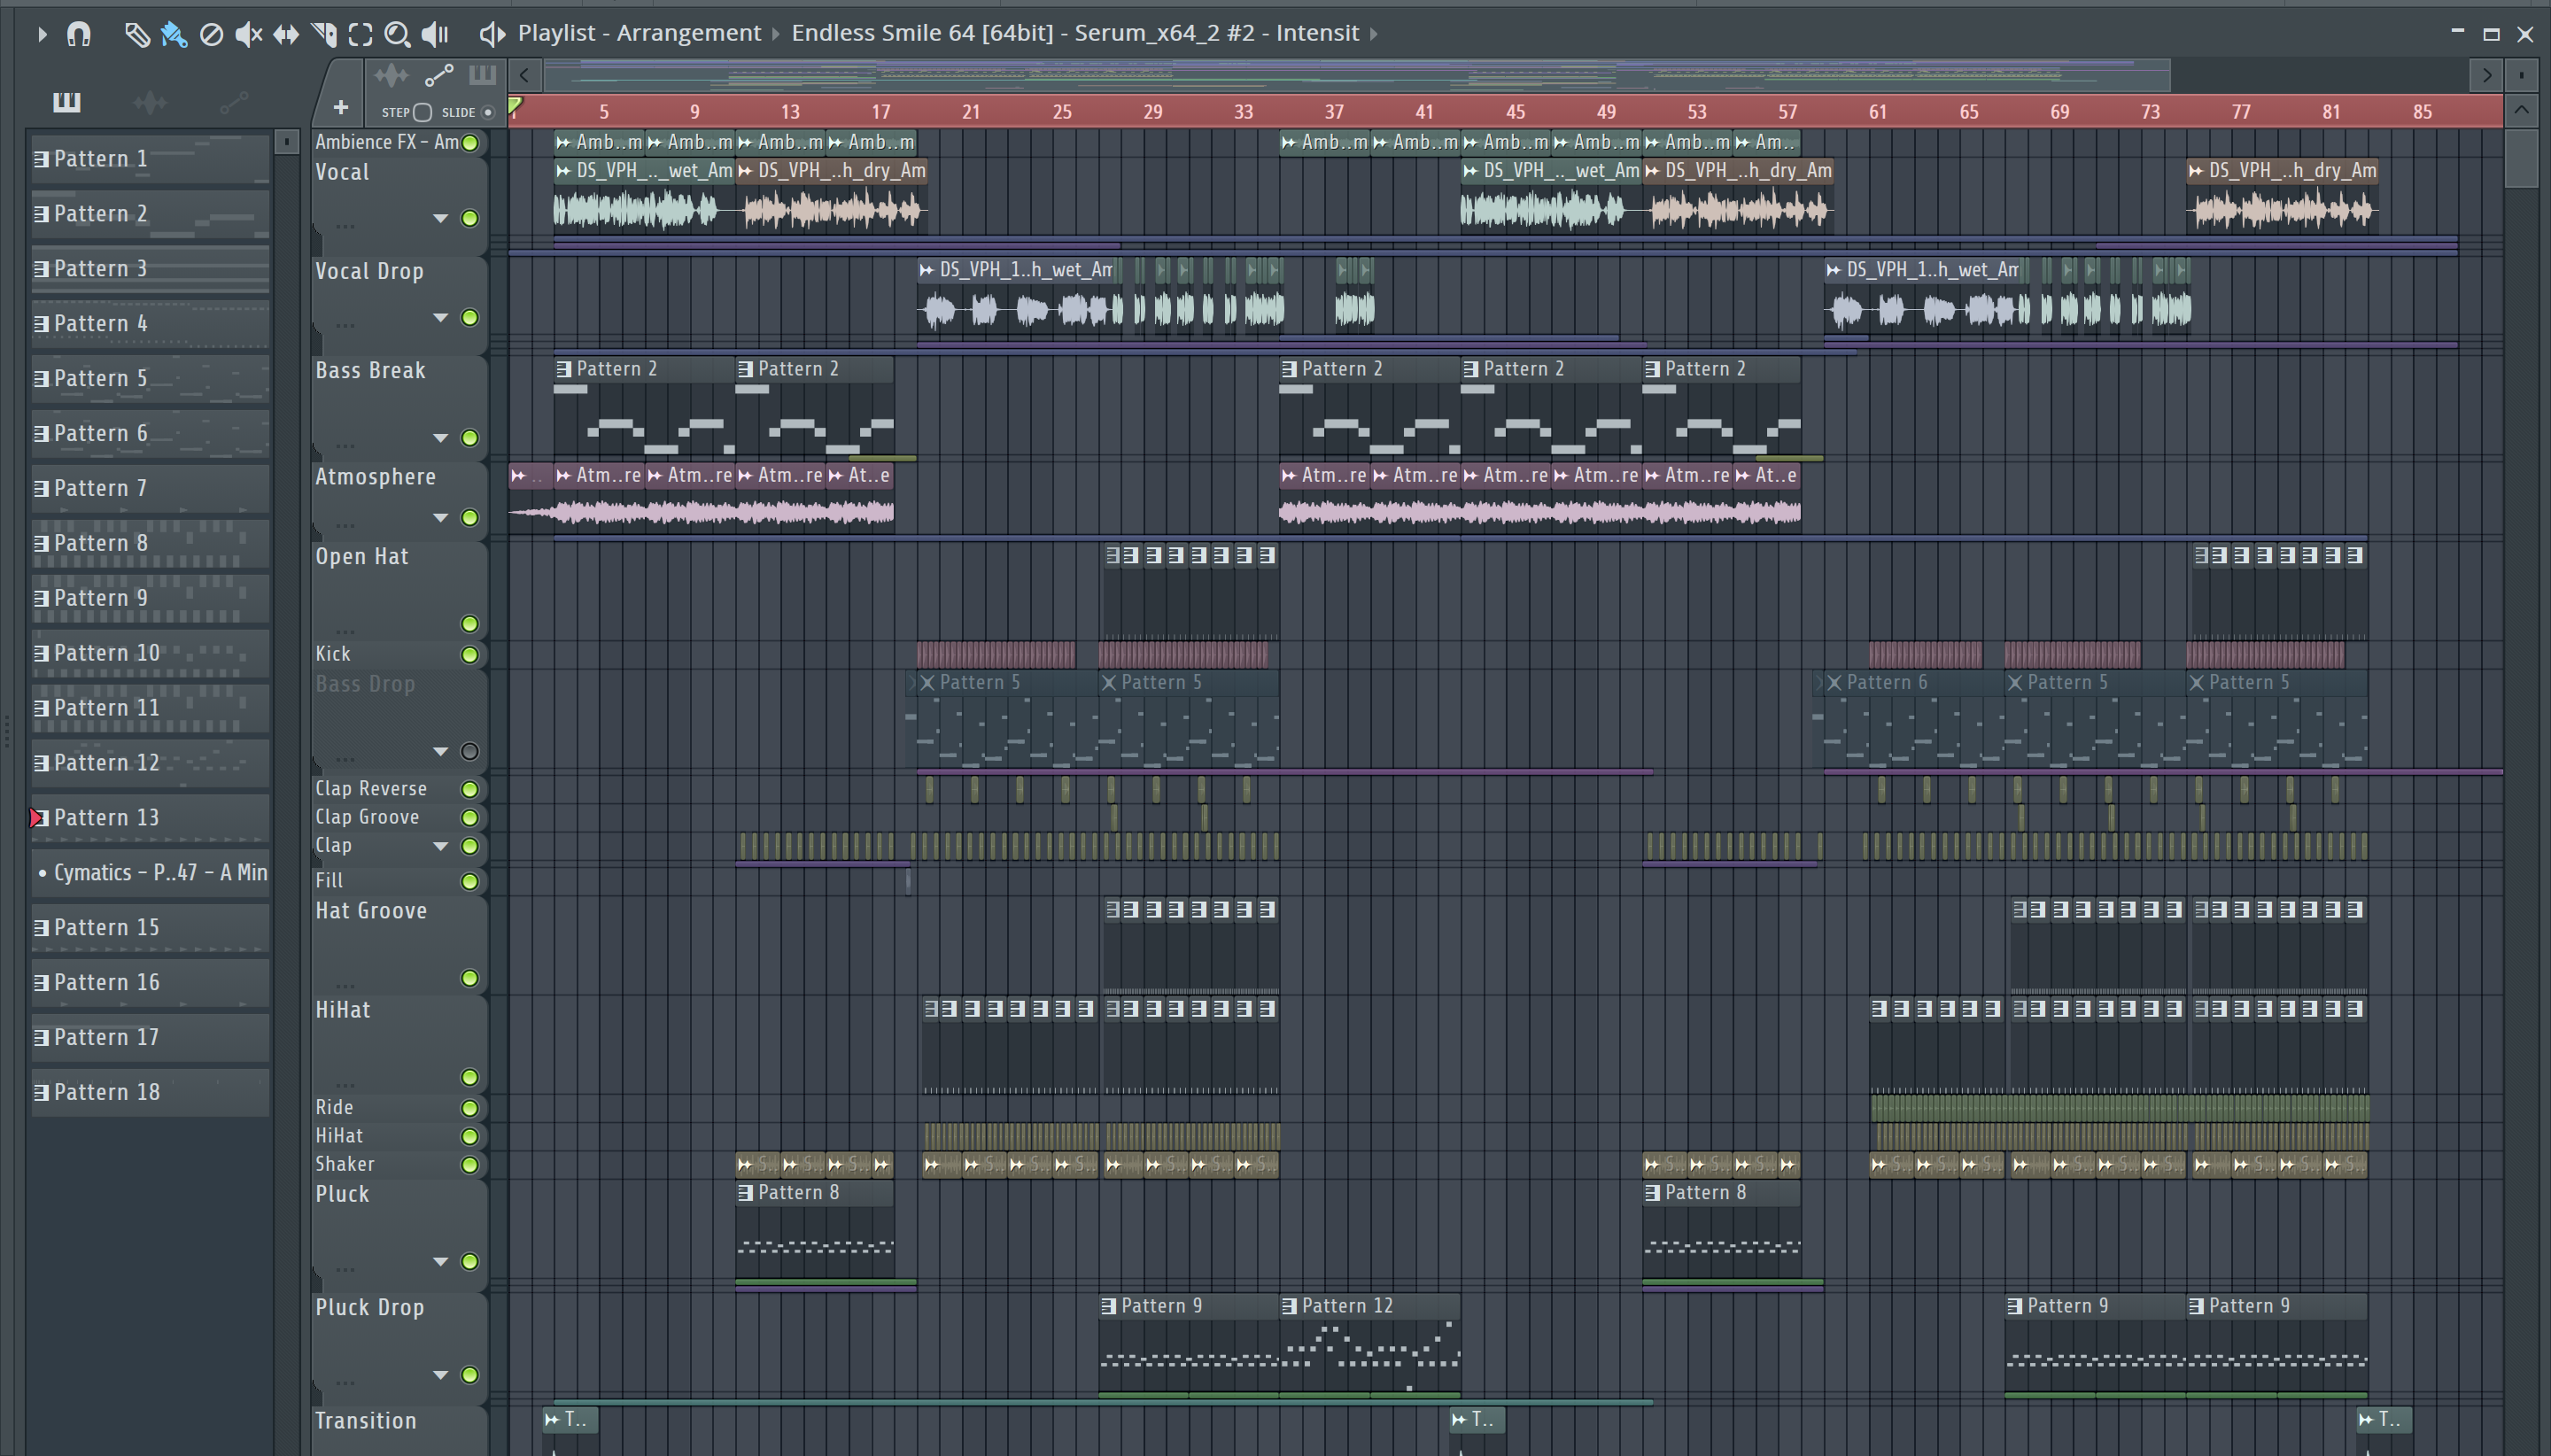Select the Delete tool
The height and width of the screenshot is (1456, 2551).
(x=211, y=34)
